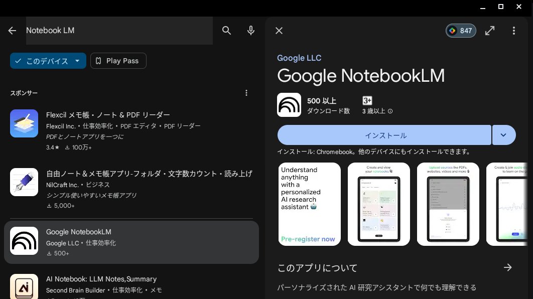Show age rating info via circle-i icon
Image resolution: width=533 pixels, height=299 pixels.
pos(390,111)
